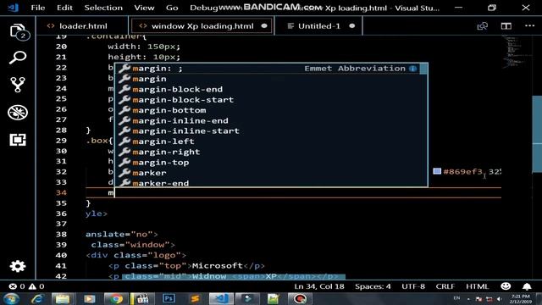Click the Ln 34, Col 18 status entry

(x=319, y=286)
